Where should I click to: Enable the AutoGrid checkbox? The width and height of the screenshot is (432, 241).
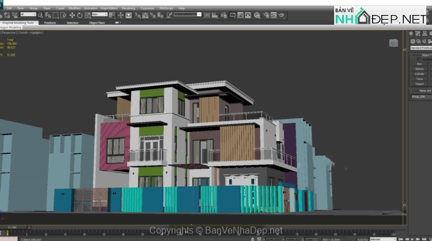(x=421, y=59)
